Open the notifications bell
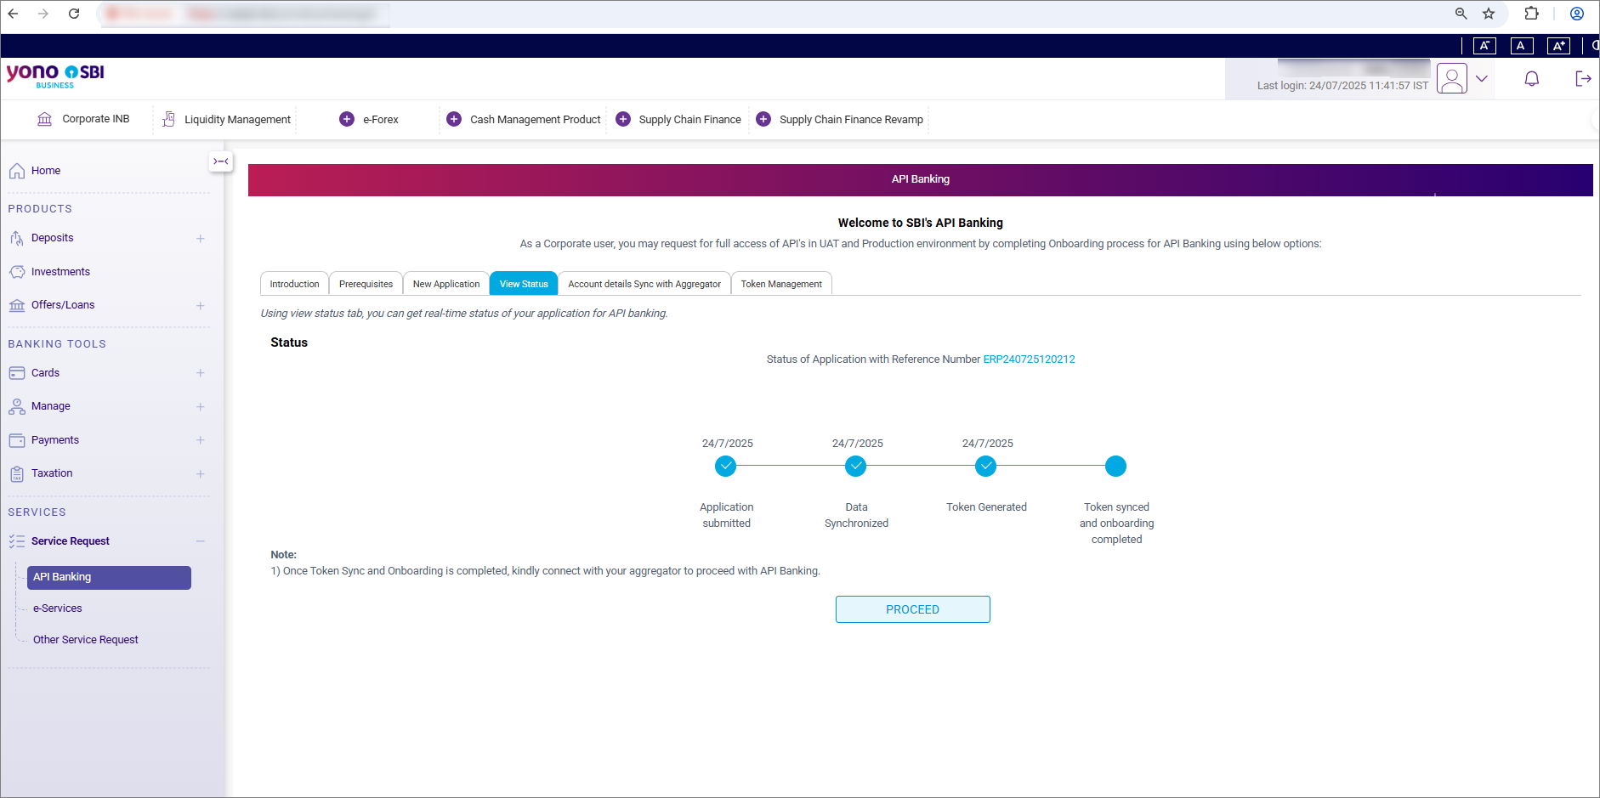Screen dimensions: 1600x798 pos(1532,79)
